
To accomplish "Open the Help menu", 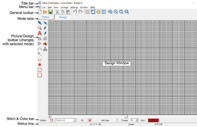I will pyautogui.click(x=93, y=8).
